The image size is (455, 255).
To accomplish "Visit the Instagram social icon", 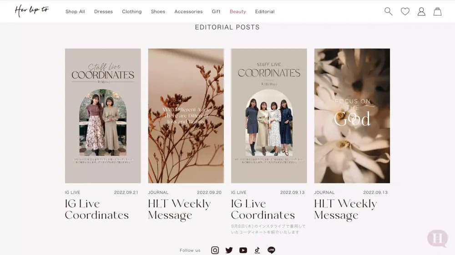I will click(215, 250).
